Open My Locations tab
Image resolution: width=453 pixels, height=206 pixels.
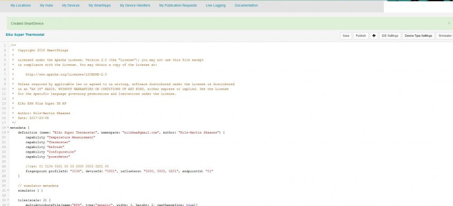coord(21,5)
